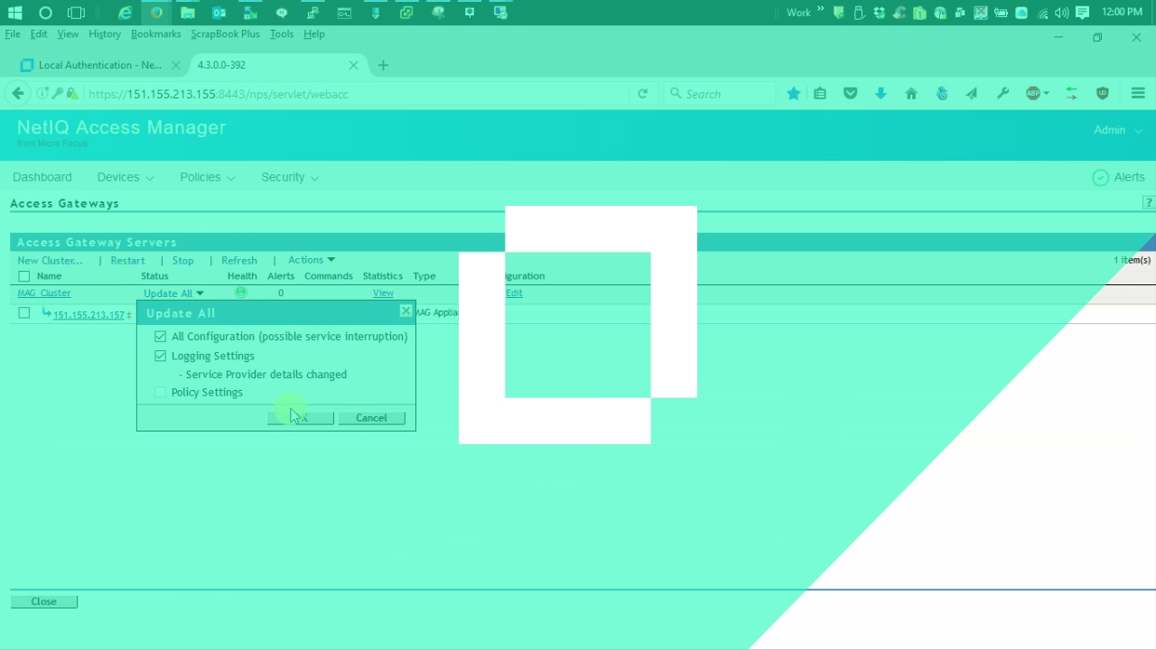1156x650 pixels.
Task: Click the paper plane toolbar icon
Action: click(x=972, y=93)
